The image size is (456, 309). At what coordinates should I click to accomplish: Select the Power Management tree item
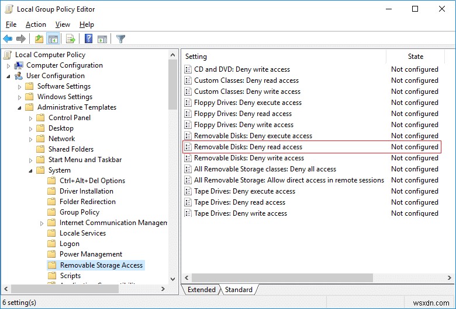91,254
